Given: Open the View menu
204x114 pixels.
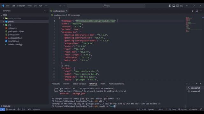Looking at the screenshot, I should [30, 6].
